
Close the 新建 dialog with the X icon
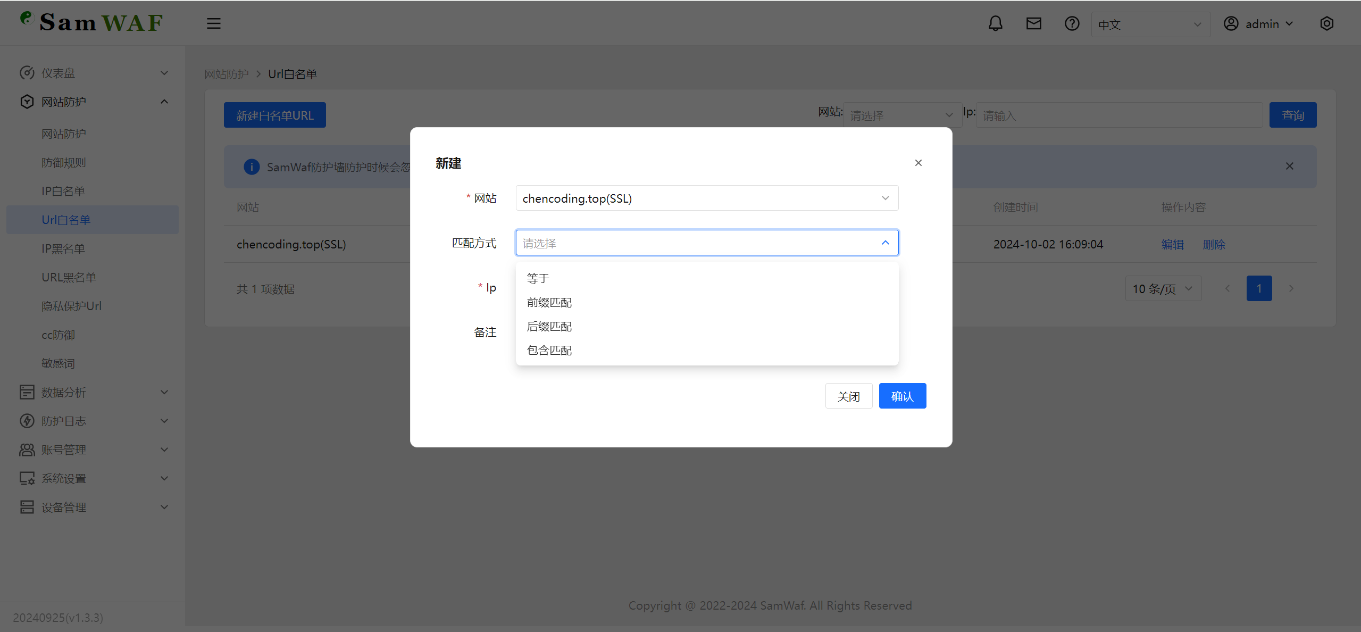tap(918, 163)
